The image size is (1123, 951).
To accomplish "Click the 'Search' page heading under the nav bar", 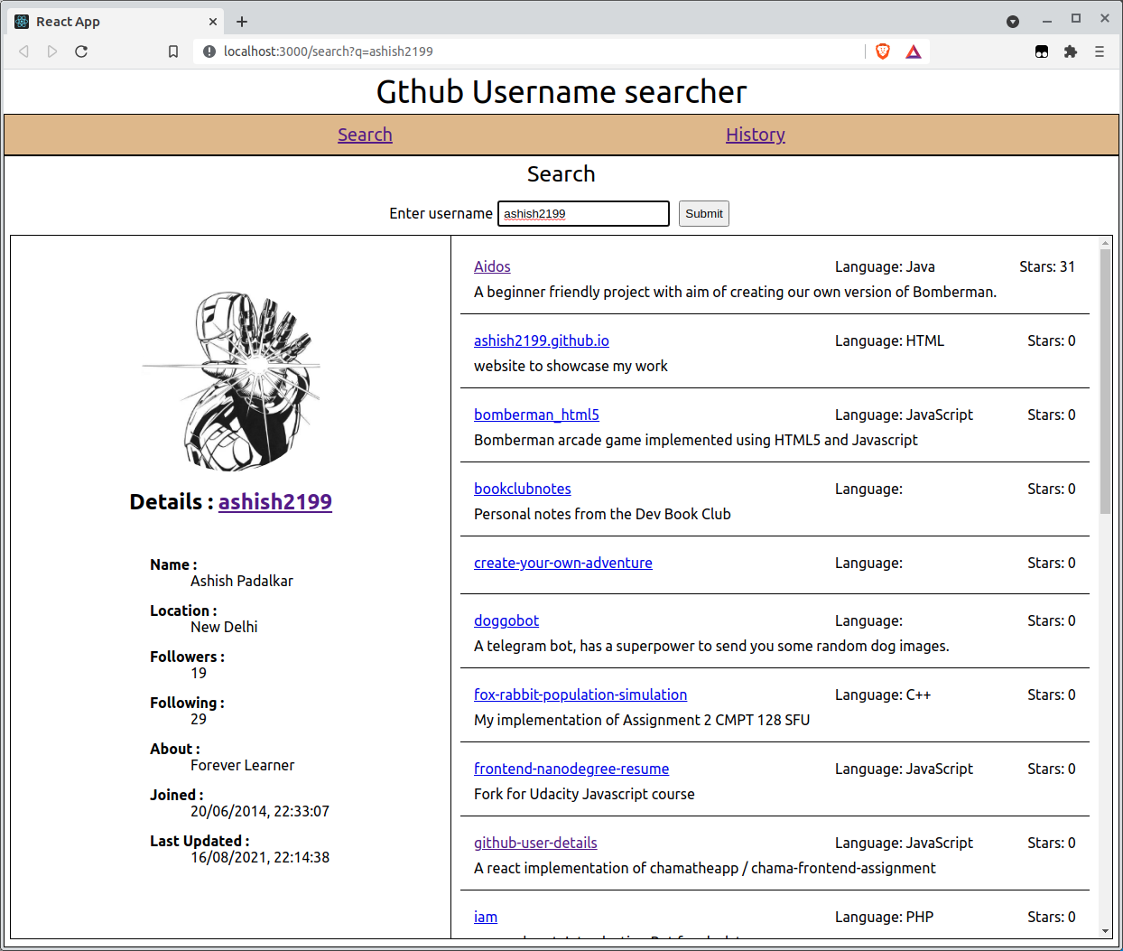I will coord(561,174).
